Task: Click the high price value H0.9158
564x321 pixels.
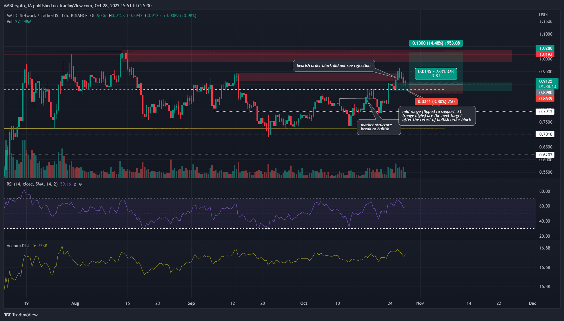Action: pyautogui.click(x=117, y=16)
